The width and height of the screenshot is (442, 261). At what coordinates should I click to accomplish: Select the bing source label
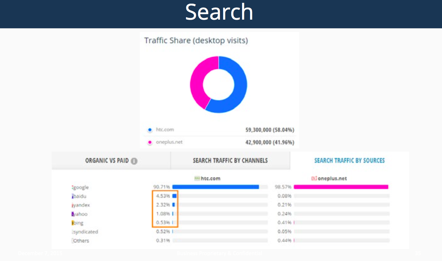(79, 223)
